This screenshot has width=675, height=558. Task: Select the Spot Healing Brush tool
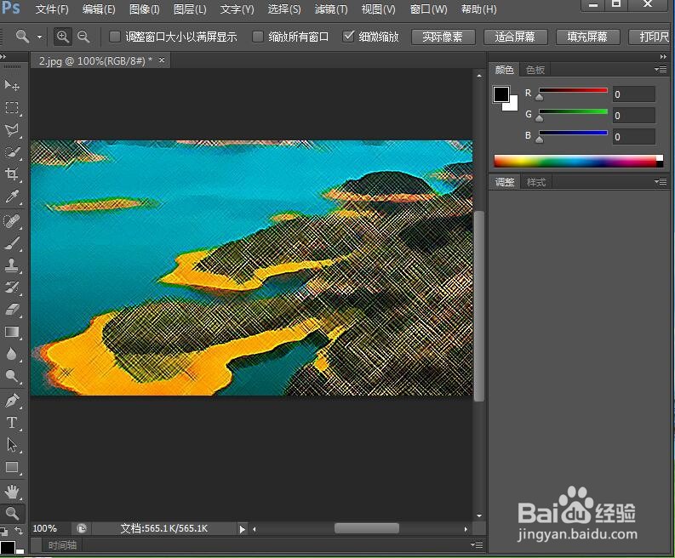(x=12, y=221)
